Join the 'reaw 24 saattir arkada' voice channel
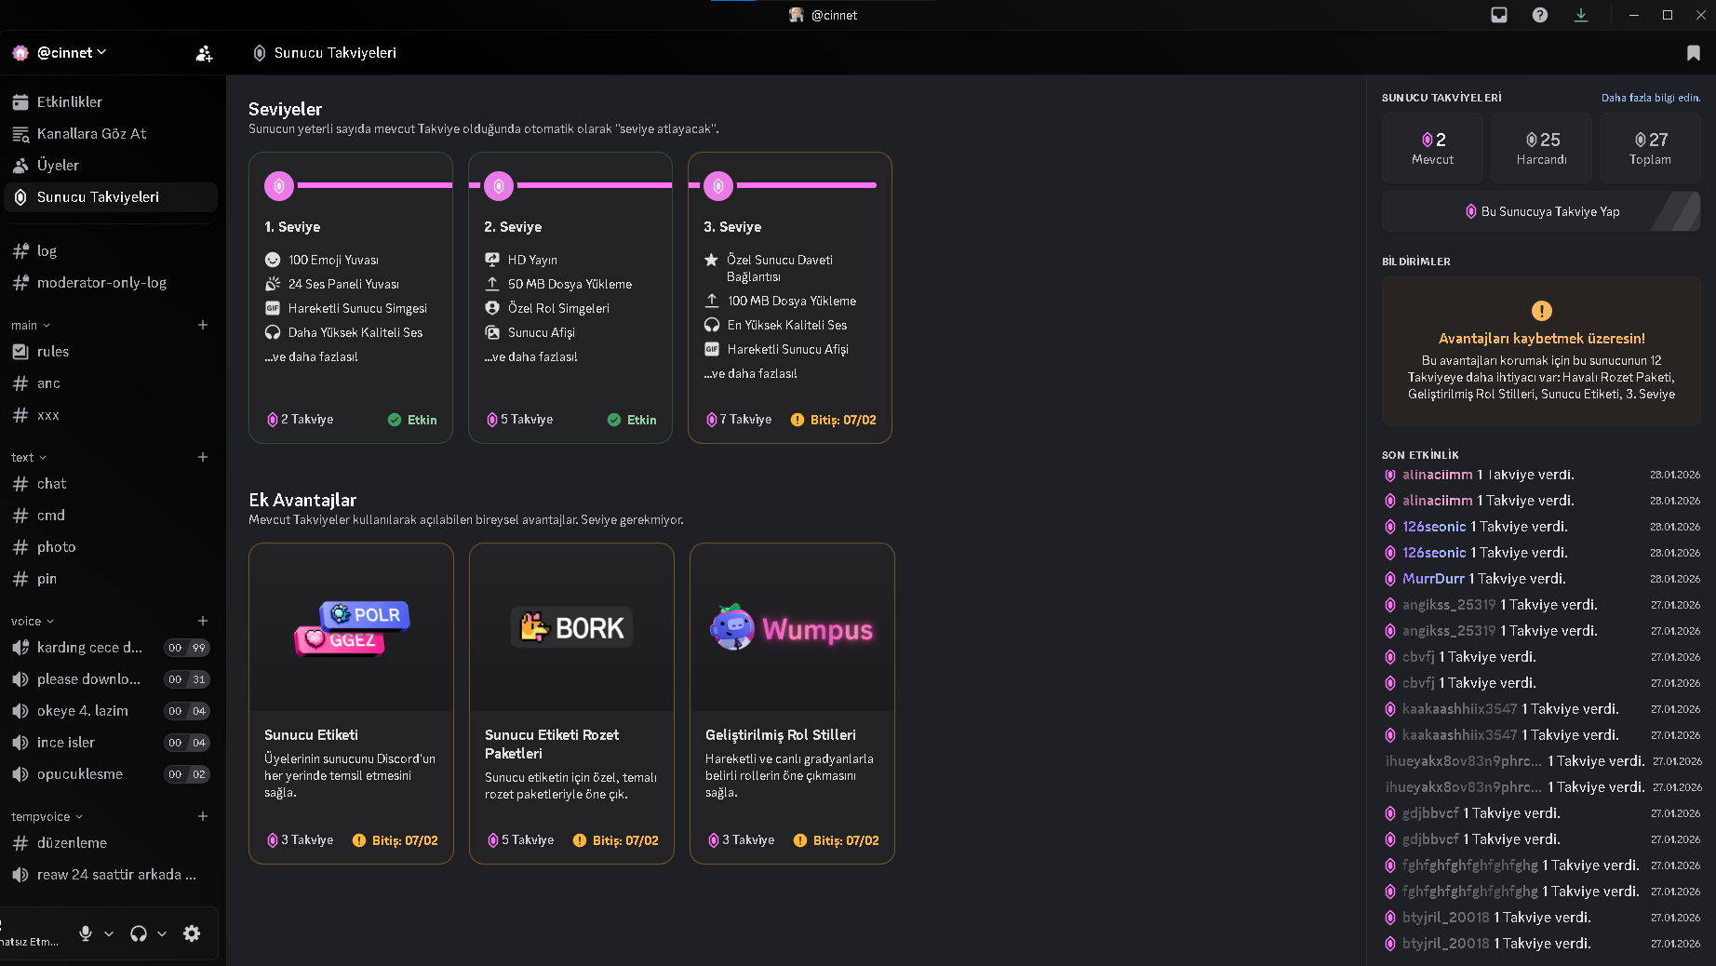This screenshot has width=1716, height=966. tap(111, 875)
